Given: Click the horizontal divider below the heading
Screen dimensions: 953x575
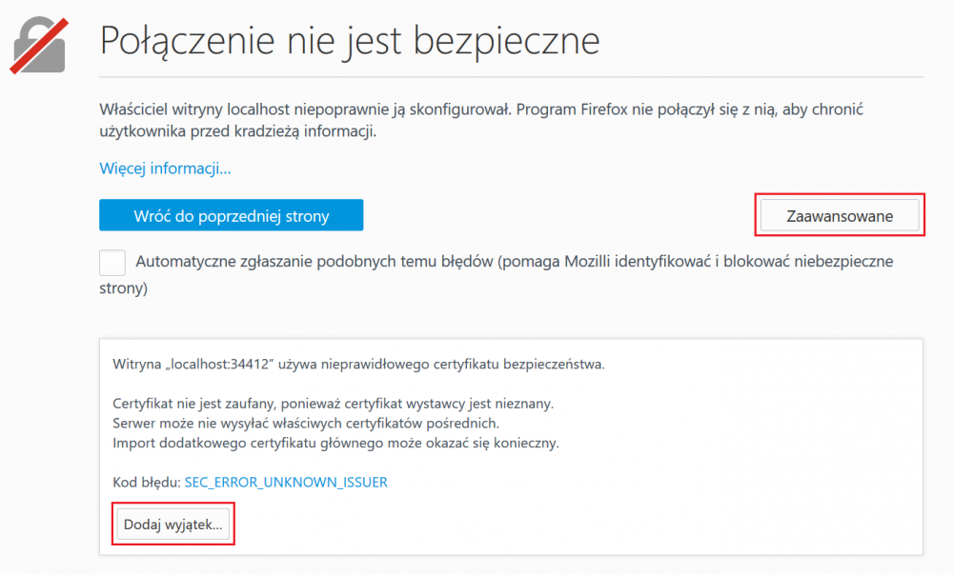Looking at the screenshot, I should tap(511, 76).
